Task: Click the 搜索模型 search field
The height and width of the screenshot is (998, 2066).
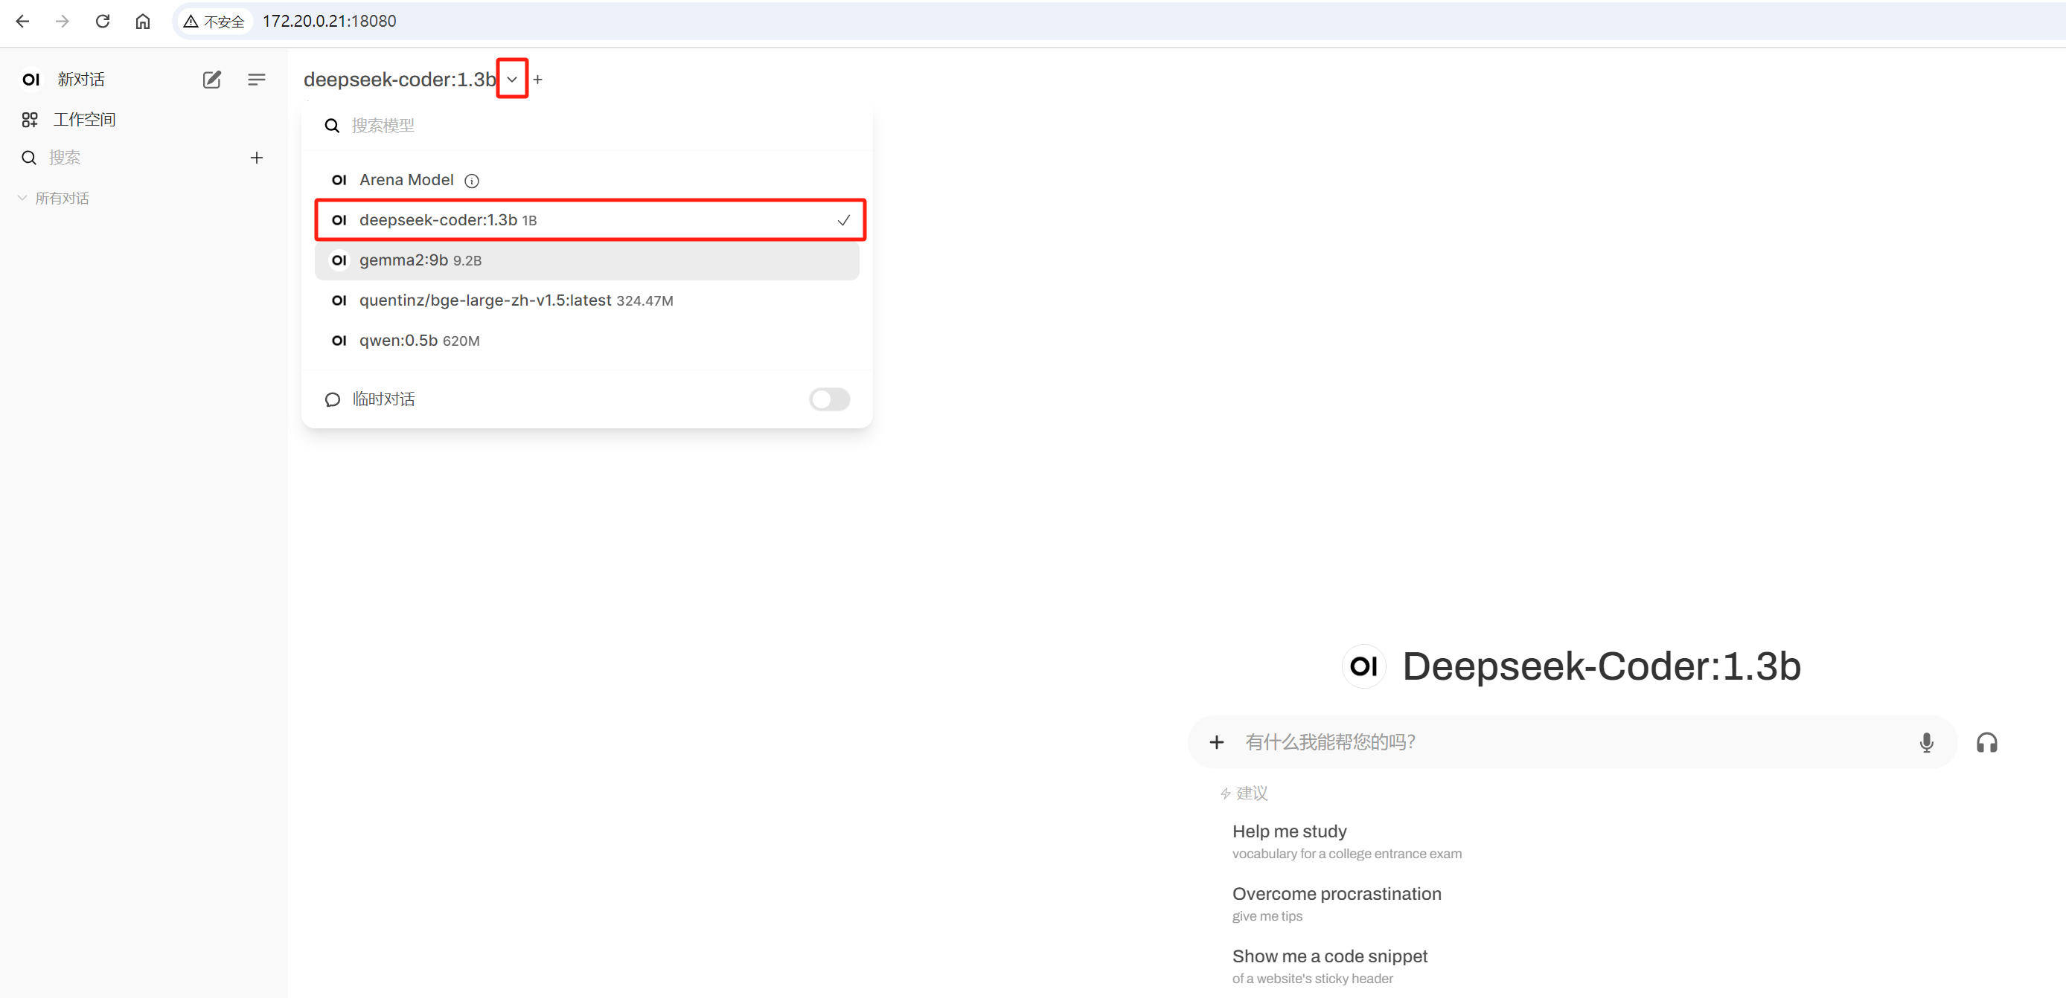Action: coord(593,125)
